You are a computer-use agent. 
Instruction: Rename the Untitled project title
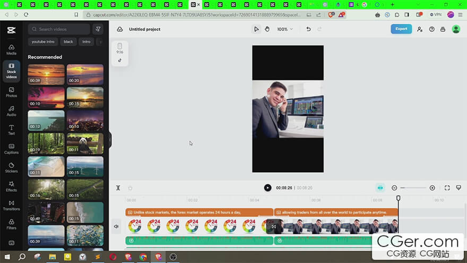pyautogui.click(x=144, y=29)
